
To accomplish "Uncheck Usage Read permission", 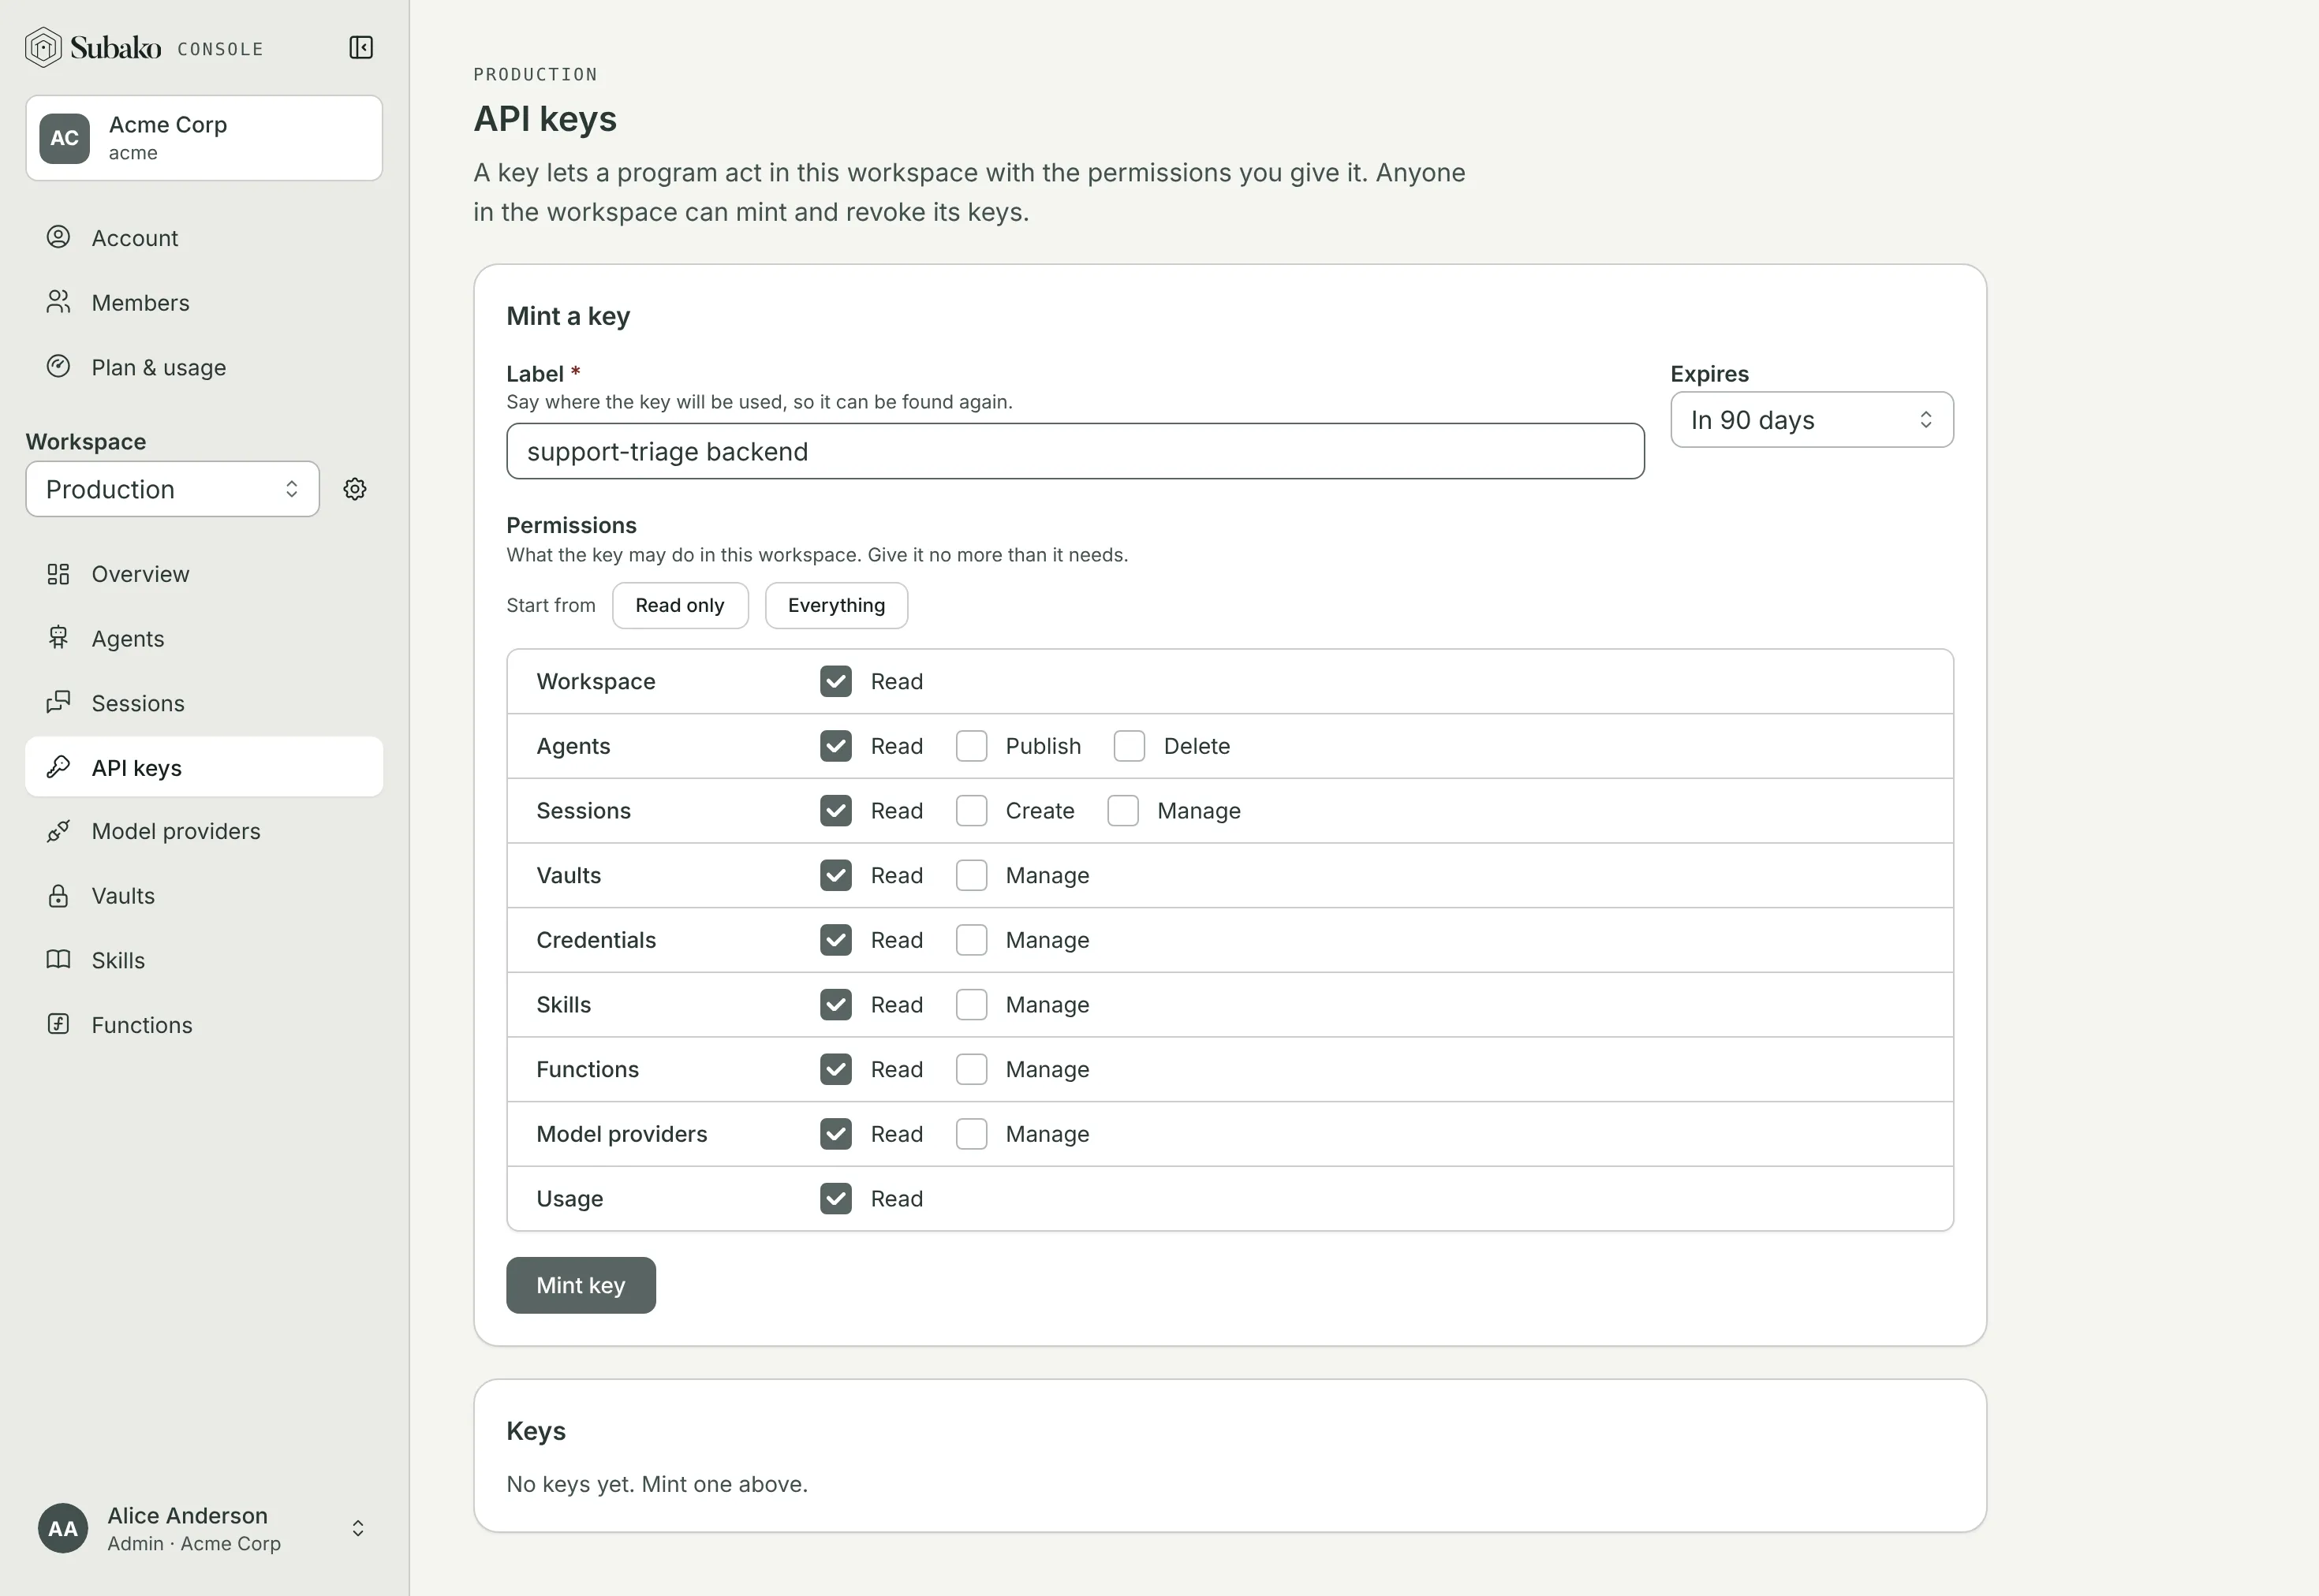I will pyautogui.click(x=836, y=1198).
